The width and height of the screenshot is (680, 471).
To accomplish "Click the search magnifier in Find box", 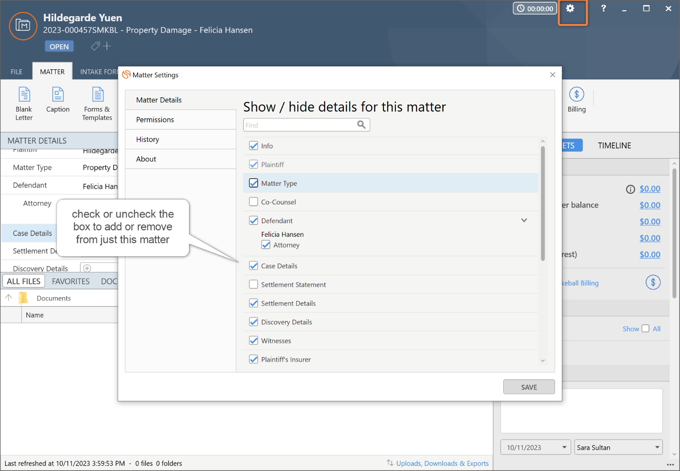I will (361, 125).
